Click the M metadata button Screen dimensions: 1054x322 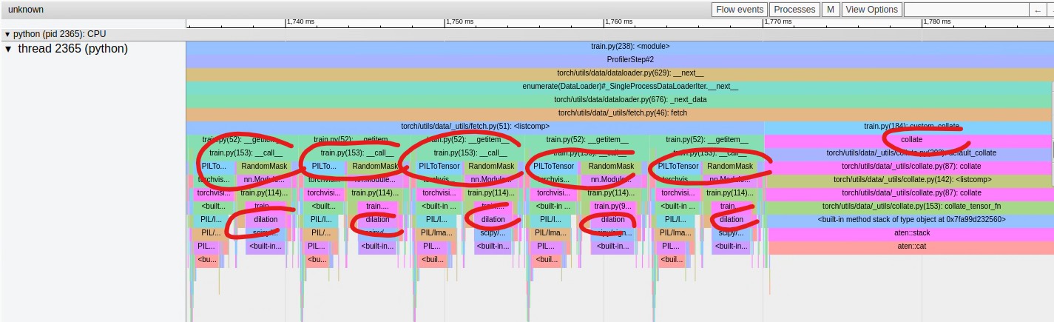pyautogui.click(x=831, y=10)
